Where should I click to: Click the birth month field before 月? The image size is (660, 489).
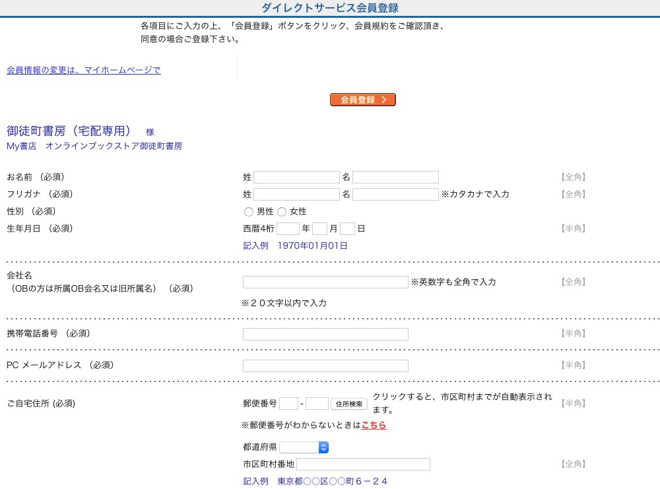(x=319, y=229)
